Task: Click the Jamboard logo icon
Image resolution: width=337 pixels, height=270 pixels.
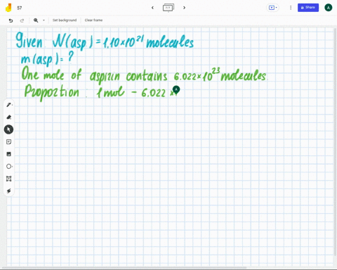Action: coord(8,8)
